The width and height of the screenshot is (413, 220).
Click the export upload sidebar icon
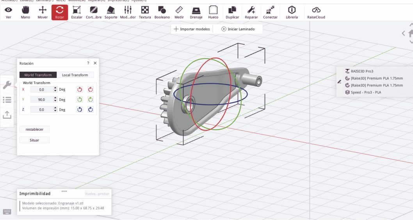click(7, 115)
